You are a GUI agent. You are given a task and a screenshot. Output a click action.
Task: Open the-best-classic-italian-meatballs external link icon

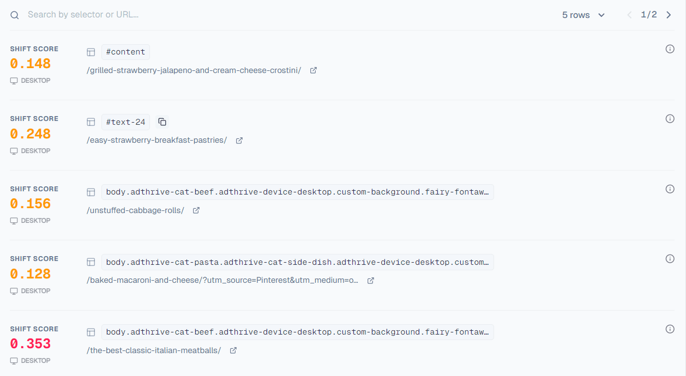click(x=233, y=350)
